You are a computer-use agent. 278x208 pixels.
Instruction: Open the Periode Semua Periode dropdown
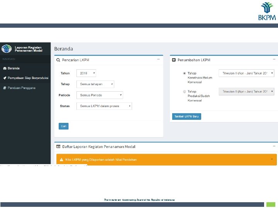coord(100,95)
